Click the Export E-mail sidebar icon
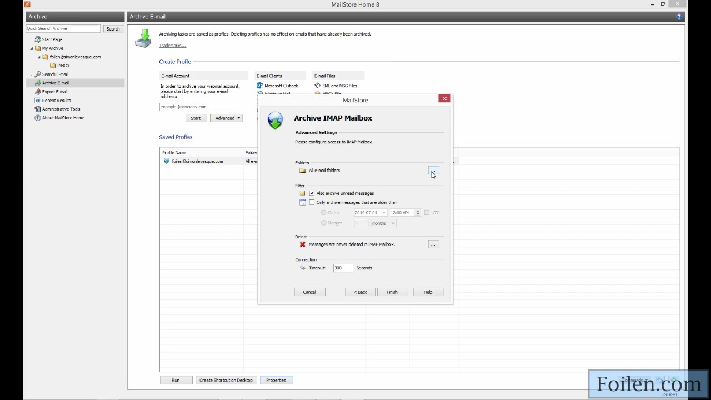711x400 pixels. [x=38, y=92]
